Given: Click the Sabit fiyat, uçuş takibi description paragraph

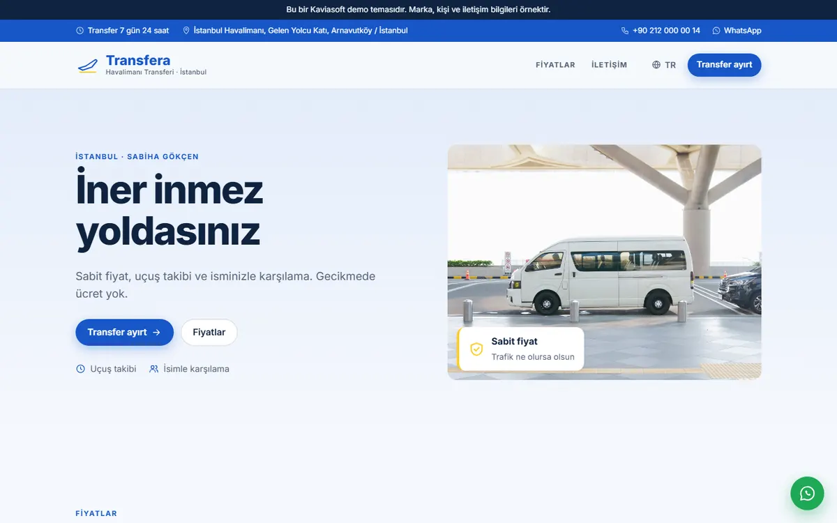Looking at the screenshot, I should [x=225, y=285].
